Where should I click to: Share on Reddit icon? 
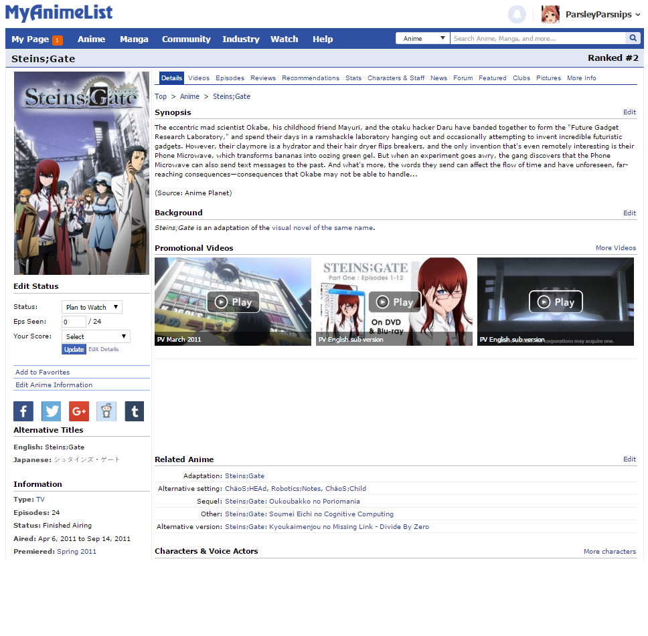(x=106, y=411)
